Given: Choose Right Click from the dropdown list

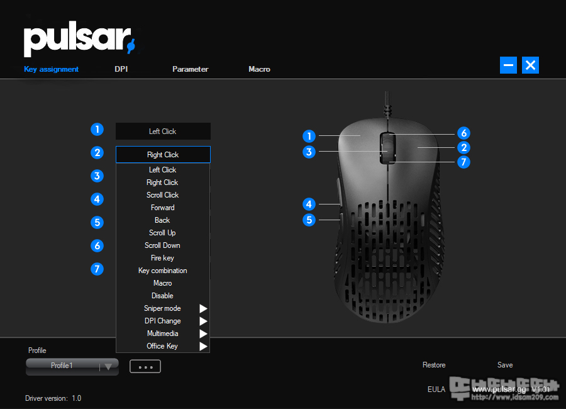Looking at the screenshot, I should tap(162, 182).
